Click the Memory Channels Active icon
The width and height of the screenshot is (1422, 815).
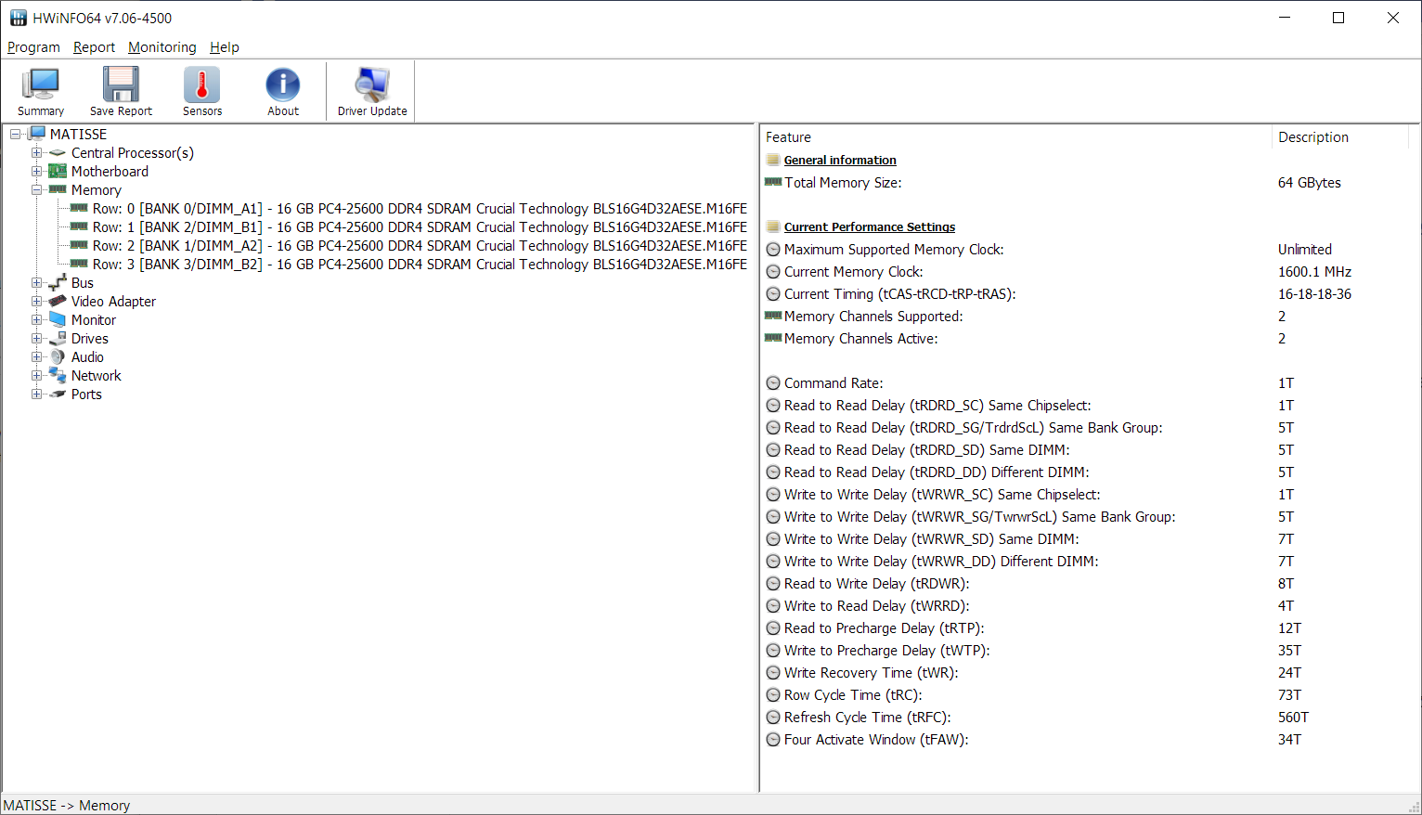(773, 338)
